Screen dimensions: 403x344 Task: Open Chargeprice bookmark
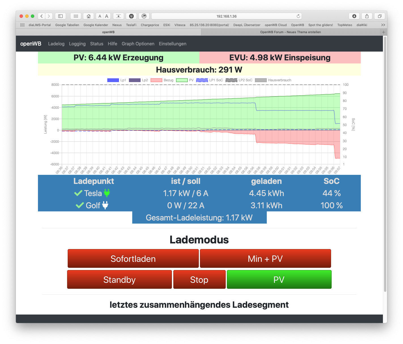pyautogui.click(x=150, y=25)
